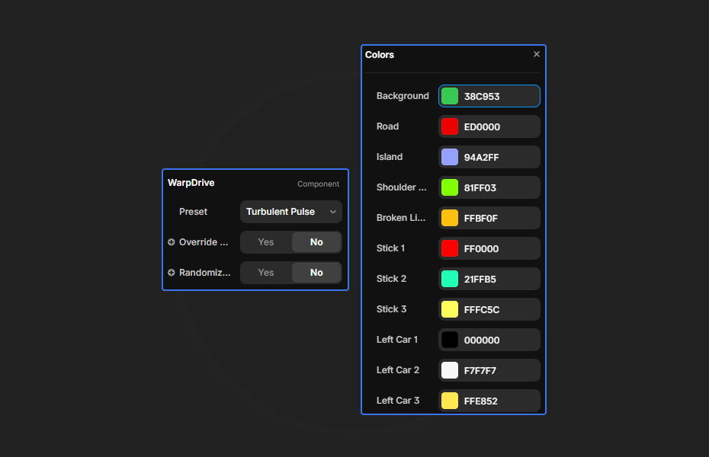Open the Stick 1 color swatch
Screen dimensions: 709x457
point(450,248)
